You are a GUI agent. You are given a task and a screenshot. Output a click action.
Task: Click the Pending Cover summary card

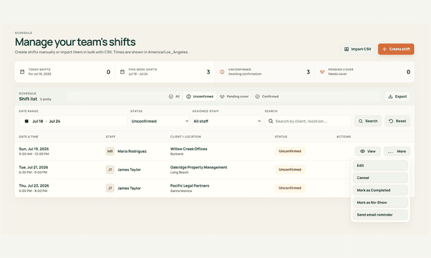(x=364, y=72)
